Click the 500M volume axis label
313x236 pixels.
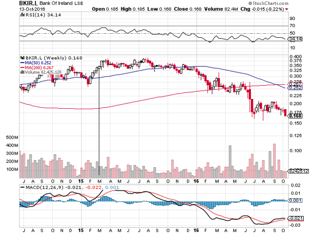point(12,138)
